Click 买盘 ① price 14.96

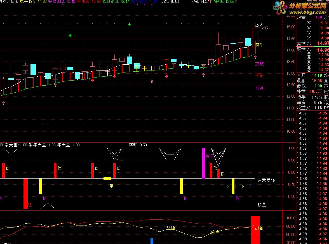coord(323,50)
